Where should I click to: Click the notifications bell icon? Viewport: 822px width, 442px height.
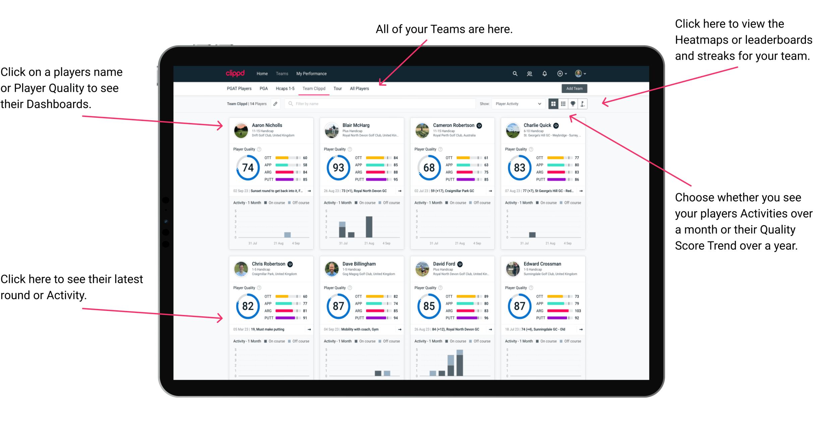544,73
